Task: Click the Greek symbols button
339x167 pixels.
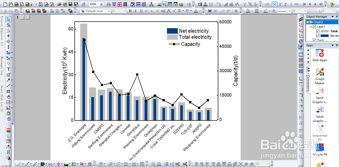Action: coord(163,11)
